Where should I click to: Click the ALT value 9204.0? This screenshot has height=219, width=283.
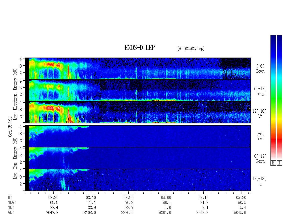[x=165, y=213]
